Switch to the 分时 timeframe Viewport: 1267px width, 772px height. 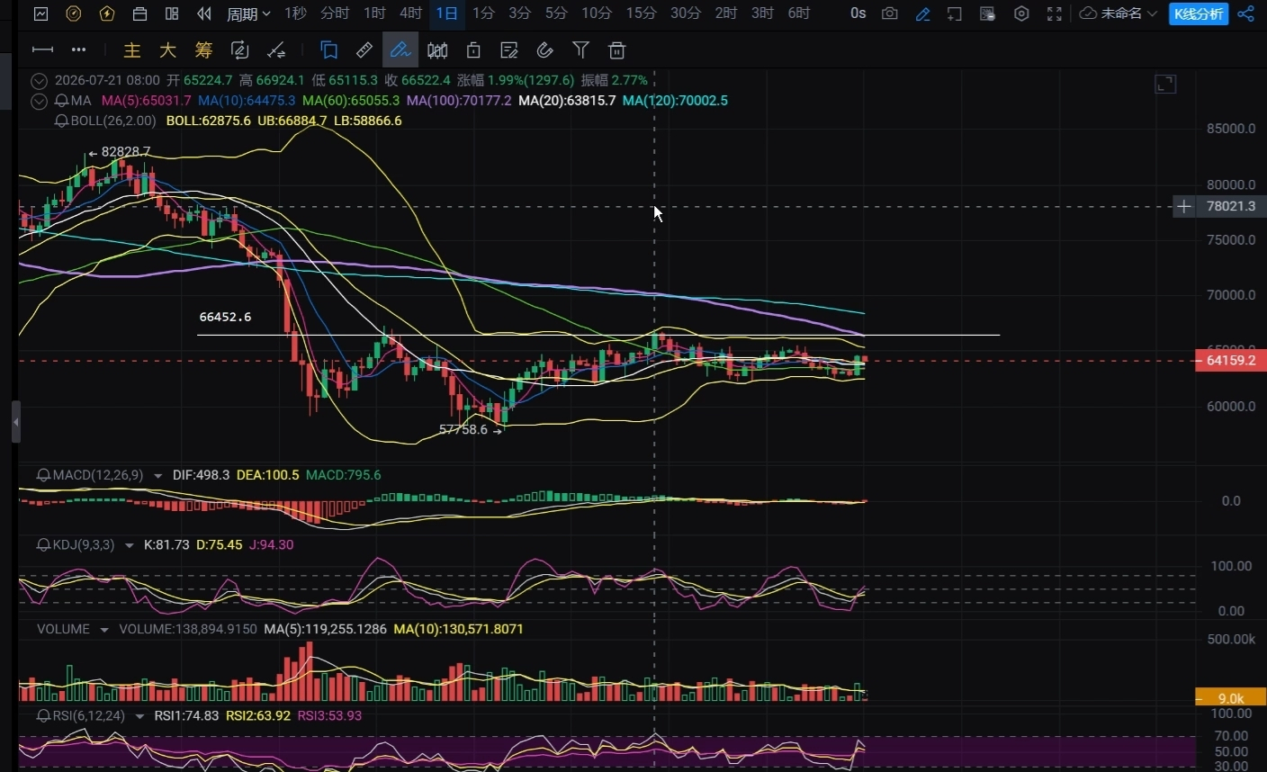(335, 13)
